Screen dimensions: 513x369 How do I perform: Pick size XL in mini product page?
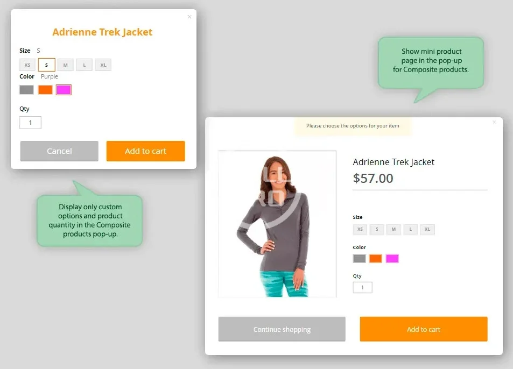(427, 230)
